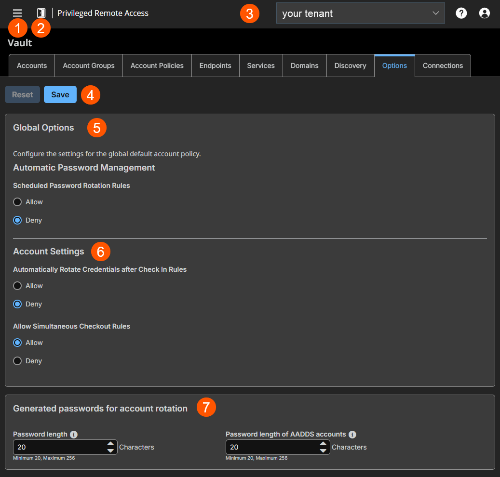Click inside the Password length input field

[x=58, y=447]
